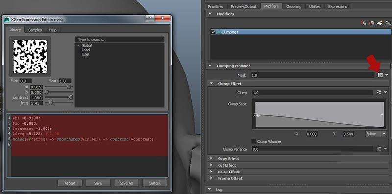The height and width of the screenshot is (194, 392).
Task: Click the noise expression on line 5
Action: click(83, 139)
